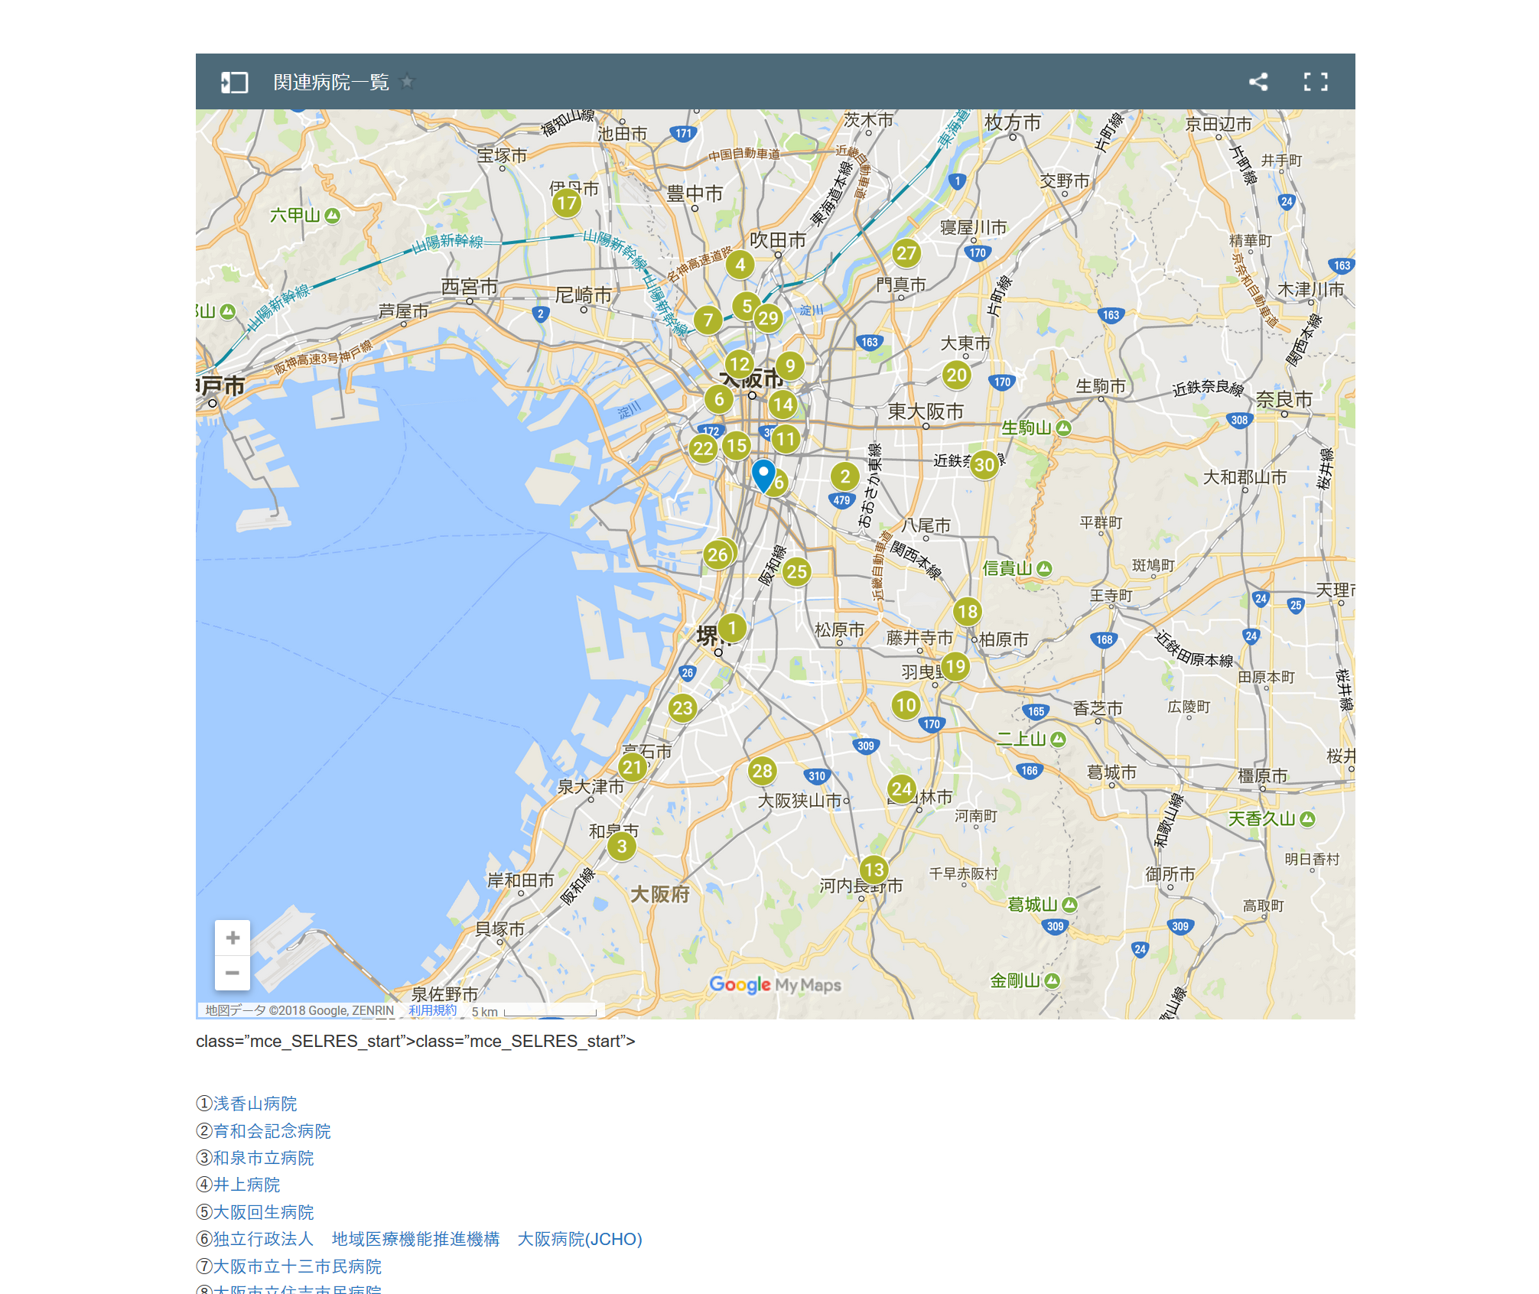View the map in fullscreen
Viewport: 1539px width, 1294px height.
click(1316, 82)
